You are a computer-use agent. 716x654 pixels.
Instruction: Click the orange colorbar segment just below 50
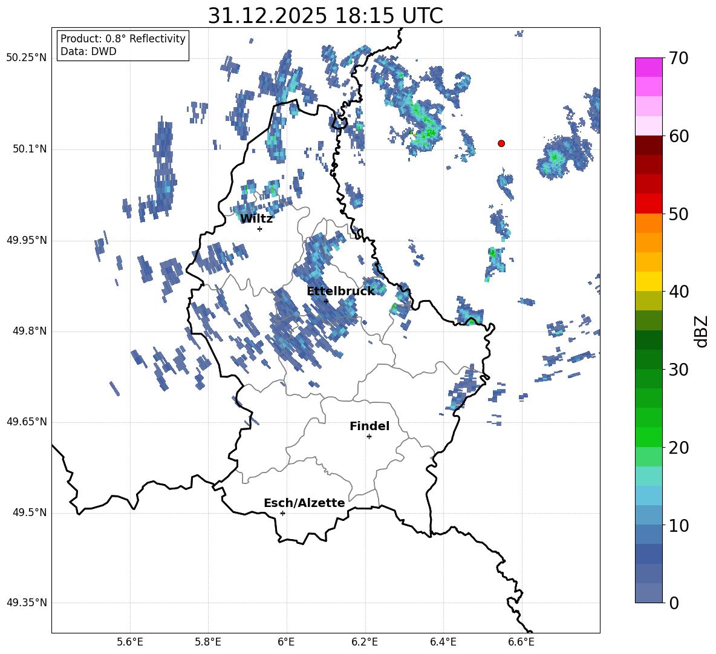pos(648,223)
